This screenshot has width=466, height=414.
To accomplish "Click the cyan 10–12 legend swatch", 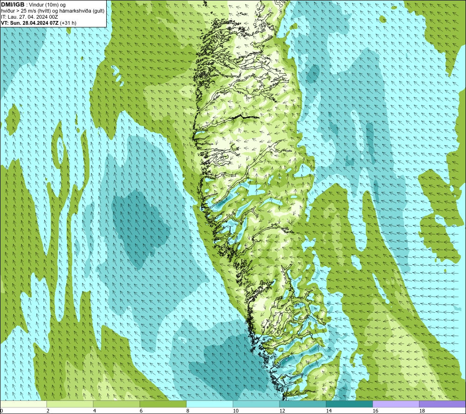I will tap(256, 404).
